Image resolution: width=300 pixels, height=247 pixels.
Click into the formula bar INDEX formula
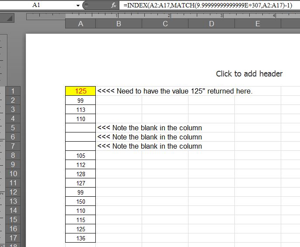point(206,5)
